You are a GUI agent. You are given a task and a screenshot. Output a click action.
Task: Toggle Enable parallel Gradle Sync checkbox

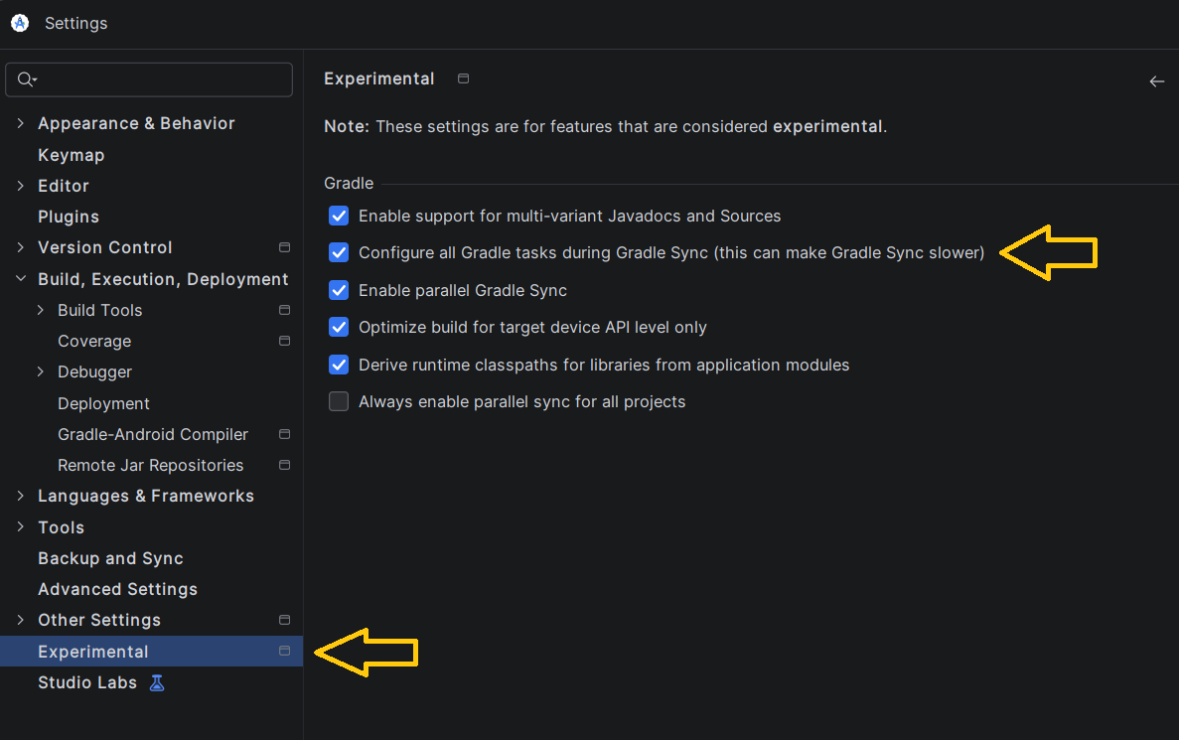339,290
